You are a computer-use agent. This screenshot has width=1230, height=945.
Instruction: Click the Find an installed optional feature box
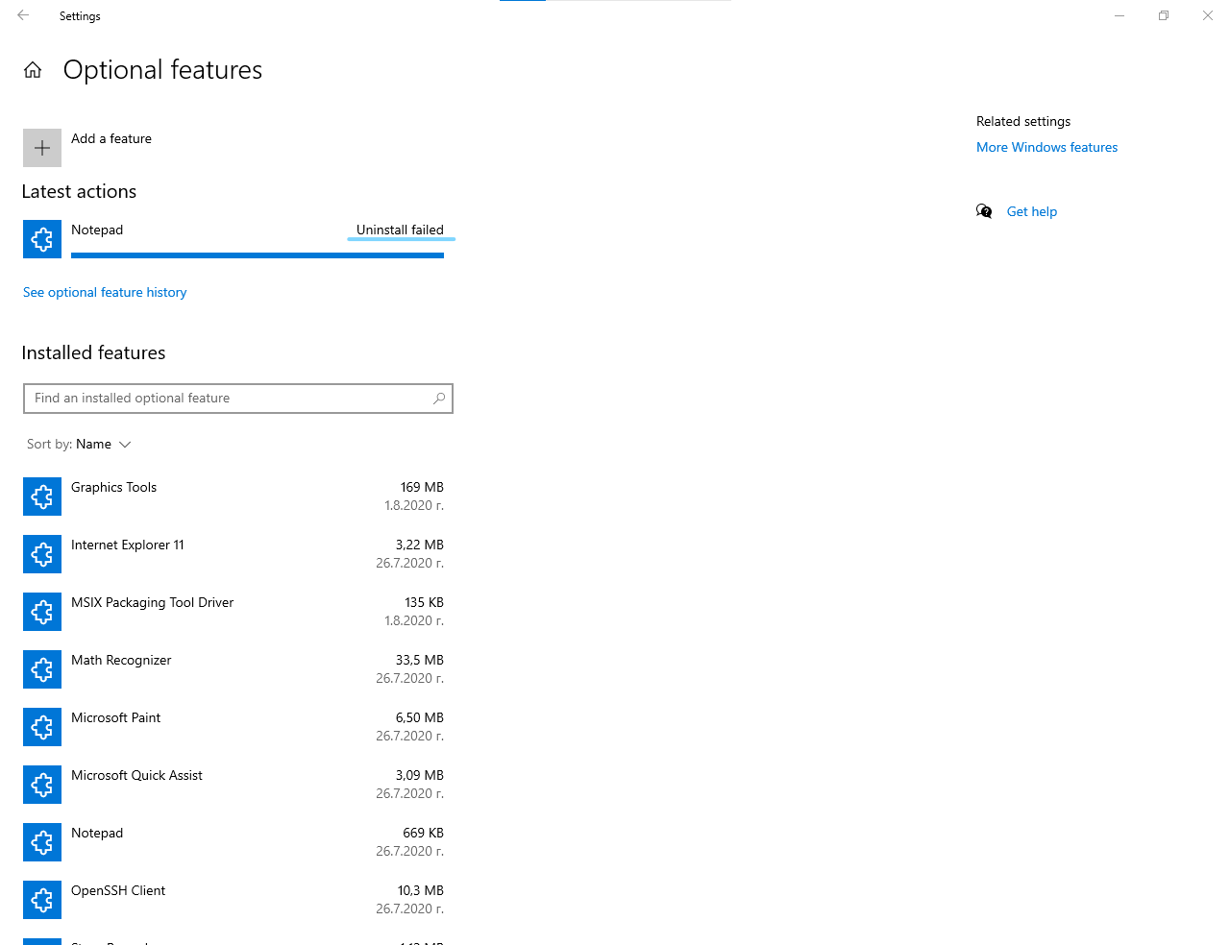click(238, 399)
